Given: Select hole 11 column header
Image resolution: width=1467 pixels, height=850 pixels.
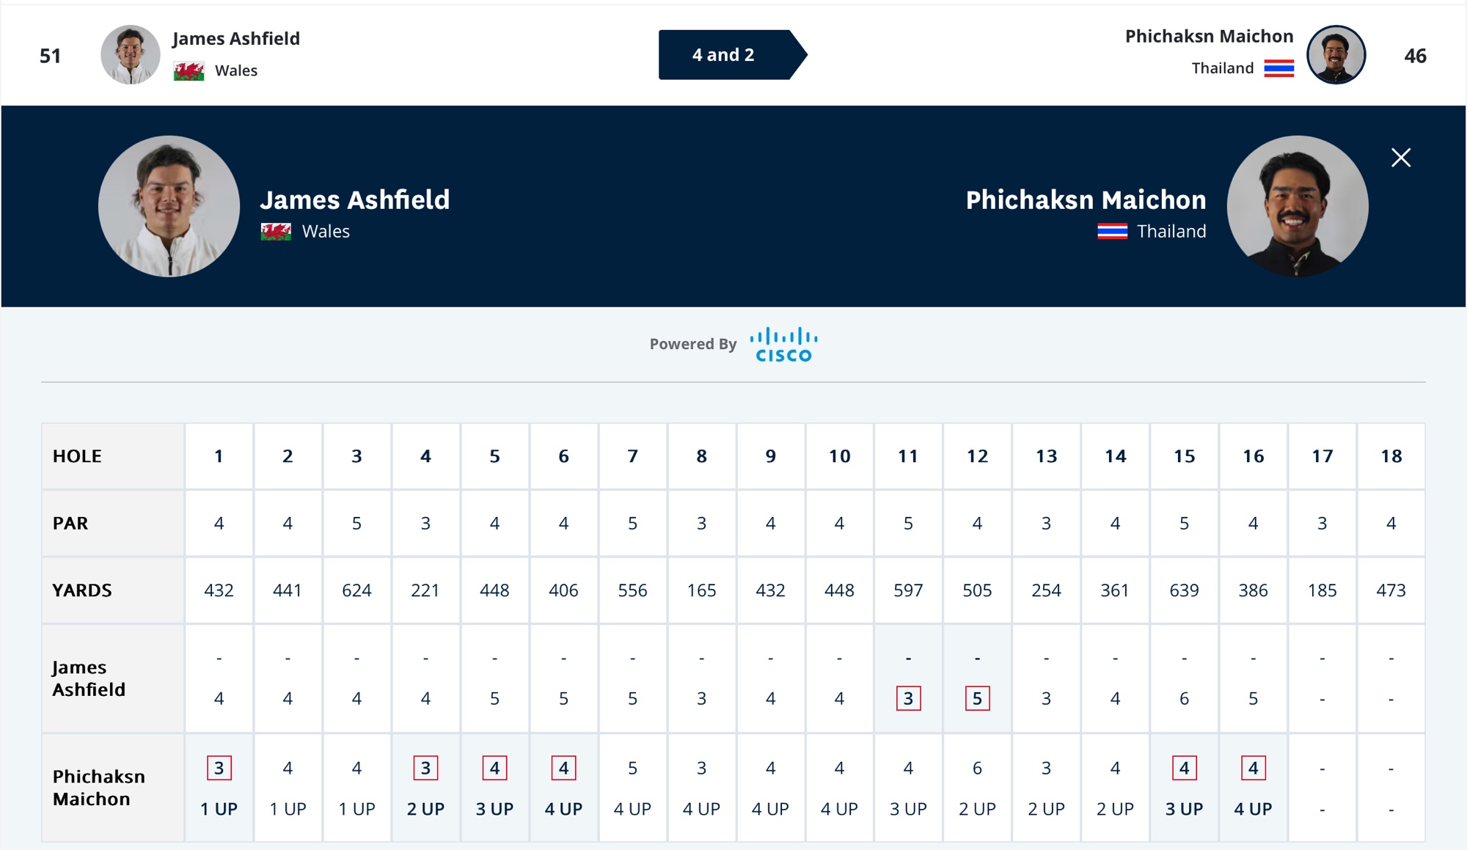Looking at the screenshot, I should coord(908,456).
